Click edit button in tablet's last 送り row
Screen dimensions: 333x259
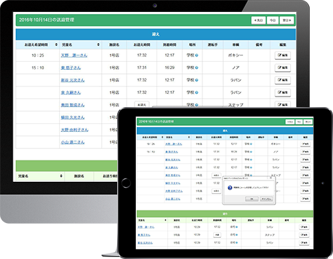click(304, 242)
